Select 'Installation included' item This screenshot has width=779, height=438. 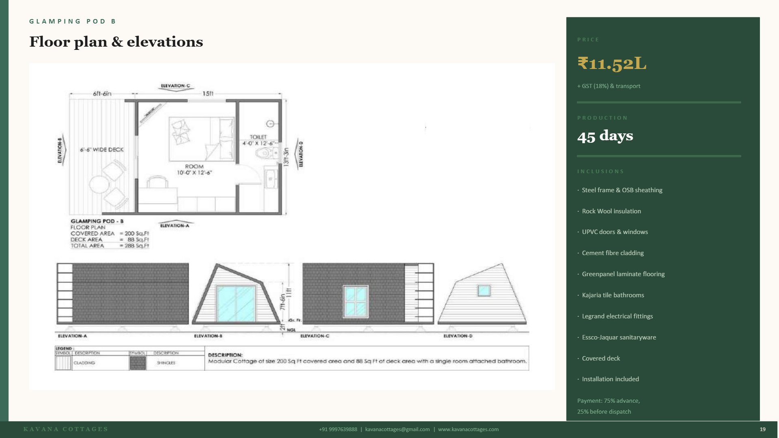click(610, 379)
